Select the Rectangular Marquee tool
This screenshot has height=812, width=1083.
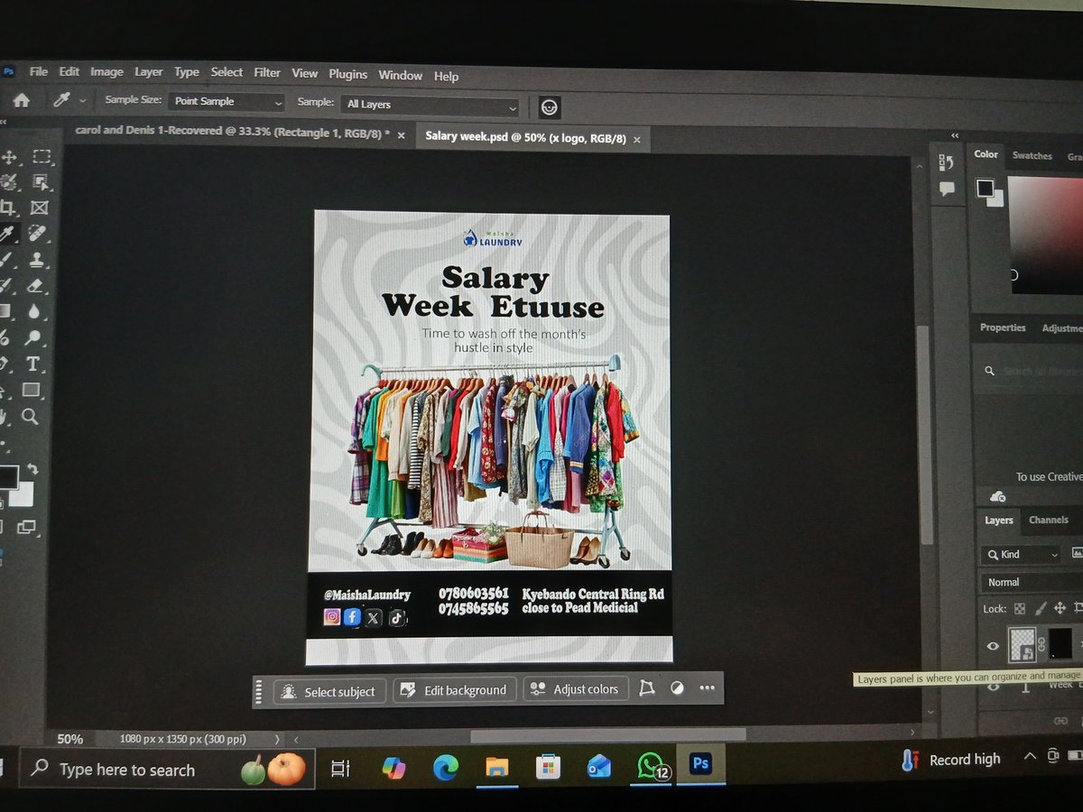point(42,157)
